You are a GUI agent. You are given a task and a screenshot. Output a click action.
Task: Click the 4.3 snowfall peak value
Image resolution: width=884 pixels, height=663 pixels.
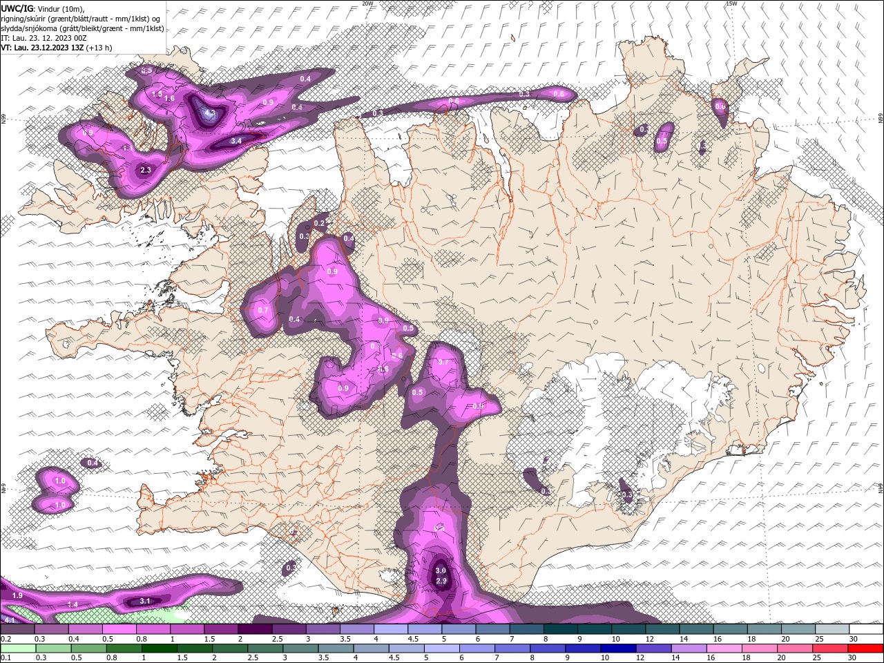210,113
